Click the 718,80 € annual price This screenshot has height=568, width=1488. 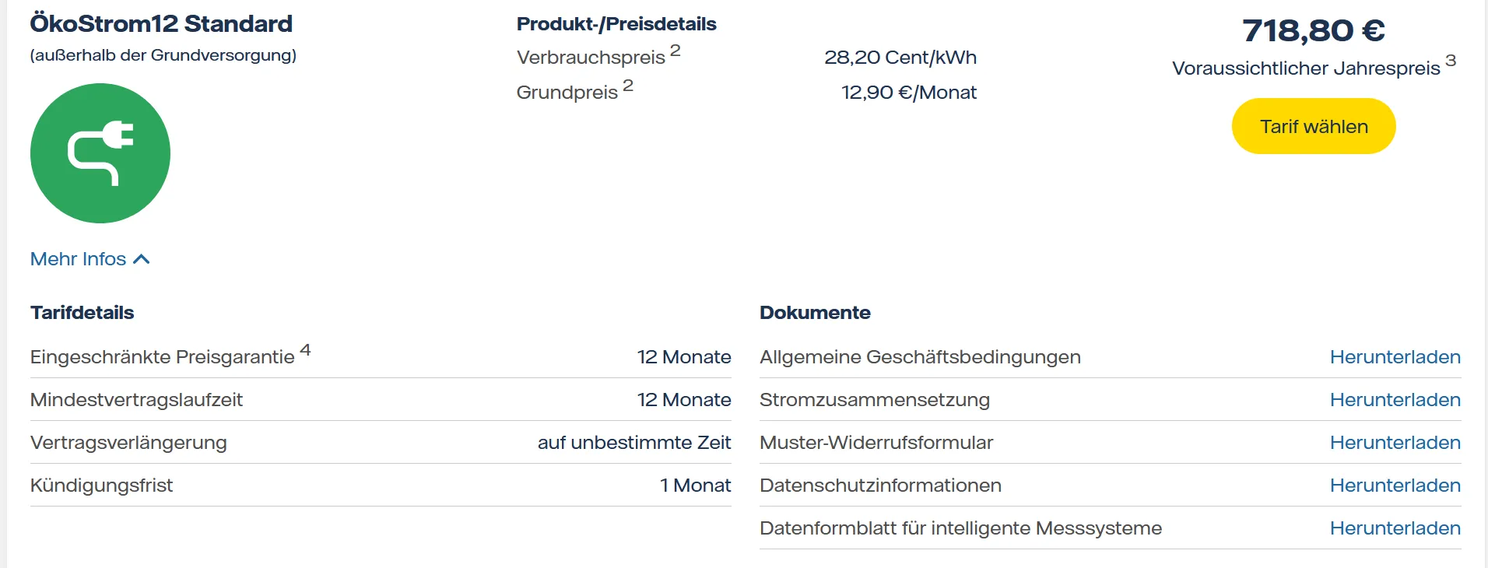pyautogui.click(x=1313, y=30)
